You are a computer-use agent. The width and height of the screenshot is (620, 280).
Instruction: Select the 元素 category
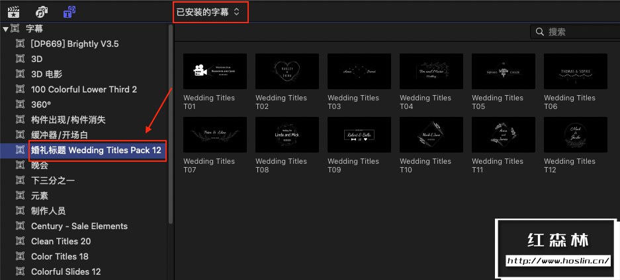point(40,195)
